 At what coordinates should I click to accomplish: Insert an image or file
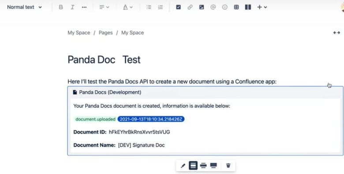pyautogui.click(x=202, y=7)
